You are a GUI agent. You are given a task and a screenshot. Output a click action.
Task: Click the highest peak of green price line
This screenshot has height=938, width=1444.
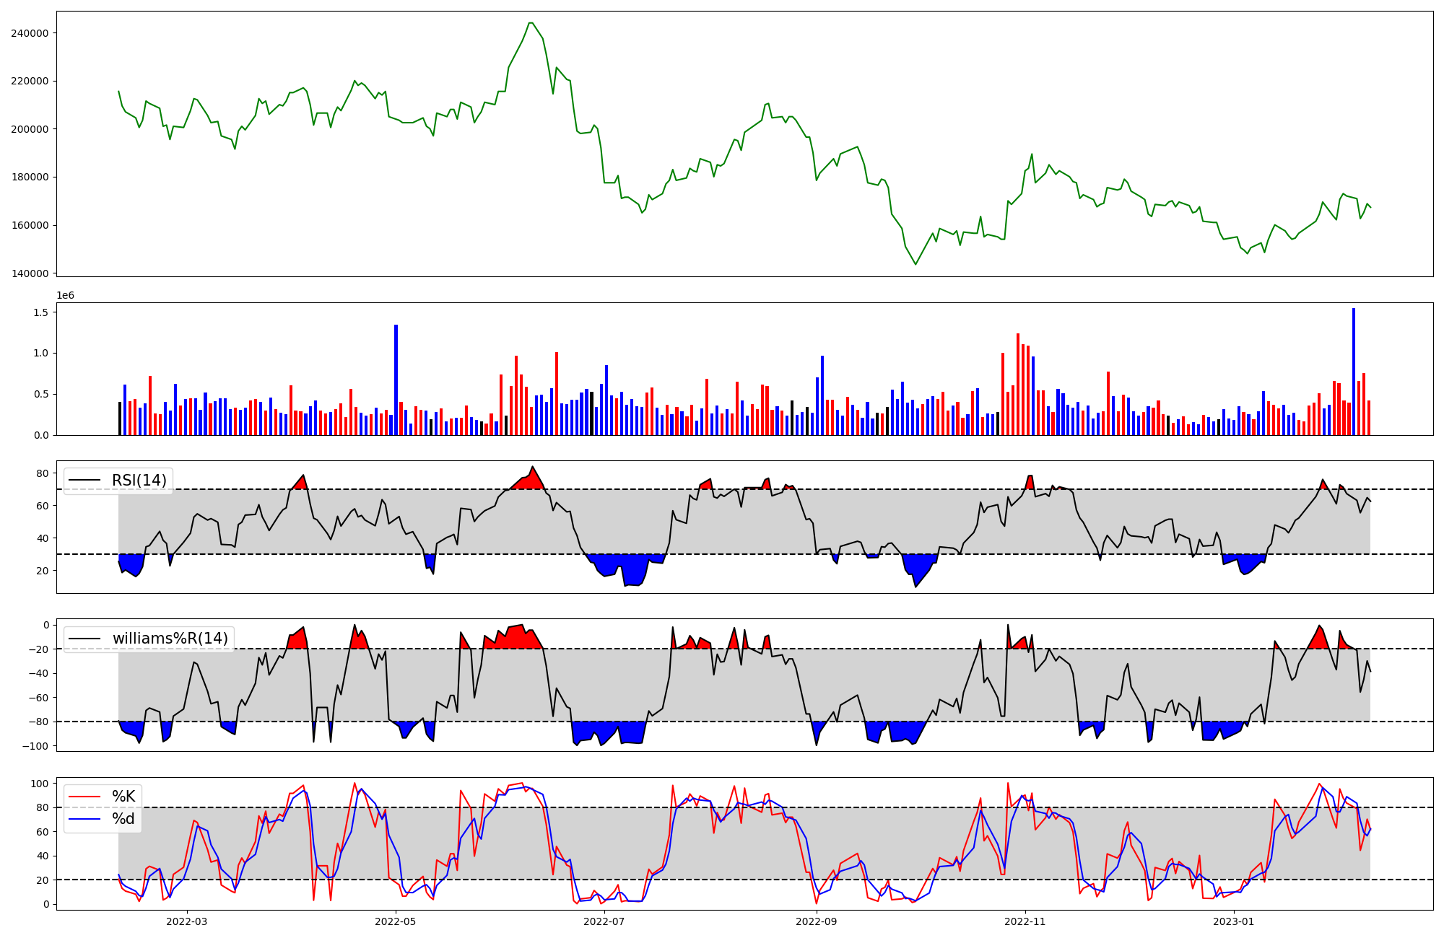[531, 23]
